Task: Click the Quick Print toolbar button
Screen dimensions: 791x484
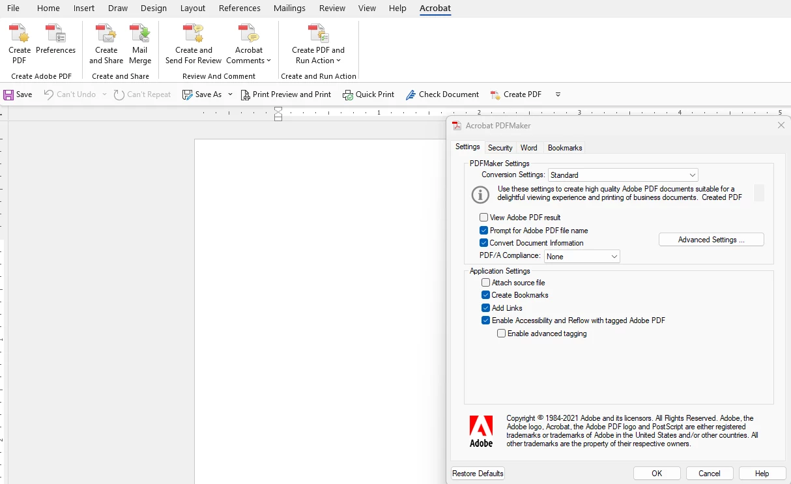Action: tap(368, 94)
